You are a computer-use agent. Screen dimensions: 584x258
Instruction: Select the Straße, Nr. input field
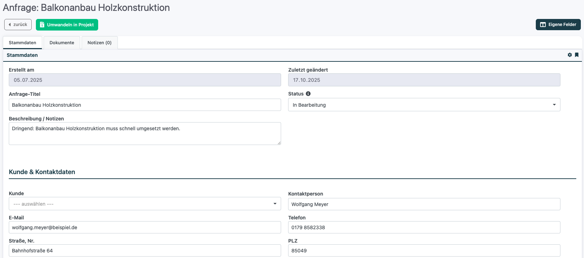pos(145,251)
